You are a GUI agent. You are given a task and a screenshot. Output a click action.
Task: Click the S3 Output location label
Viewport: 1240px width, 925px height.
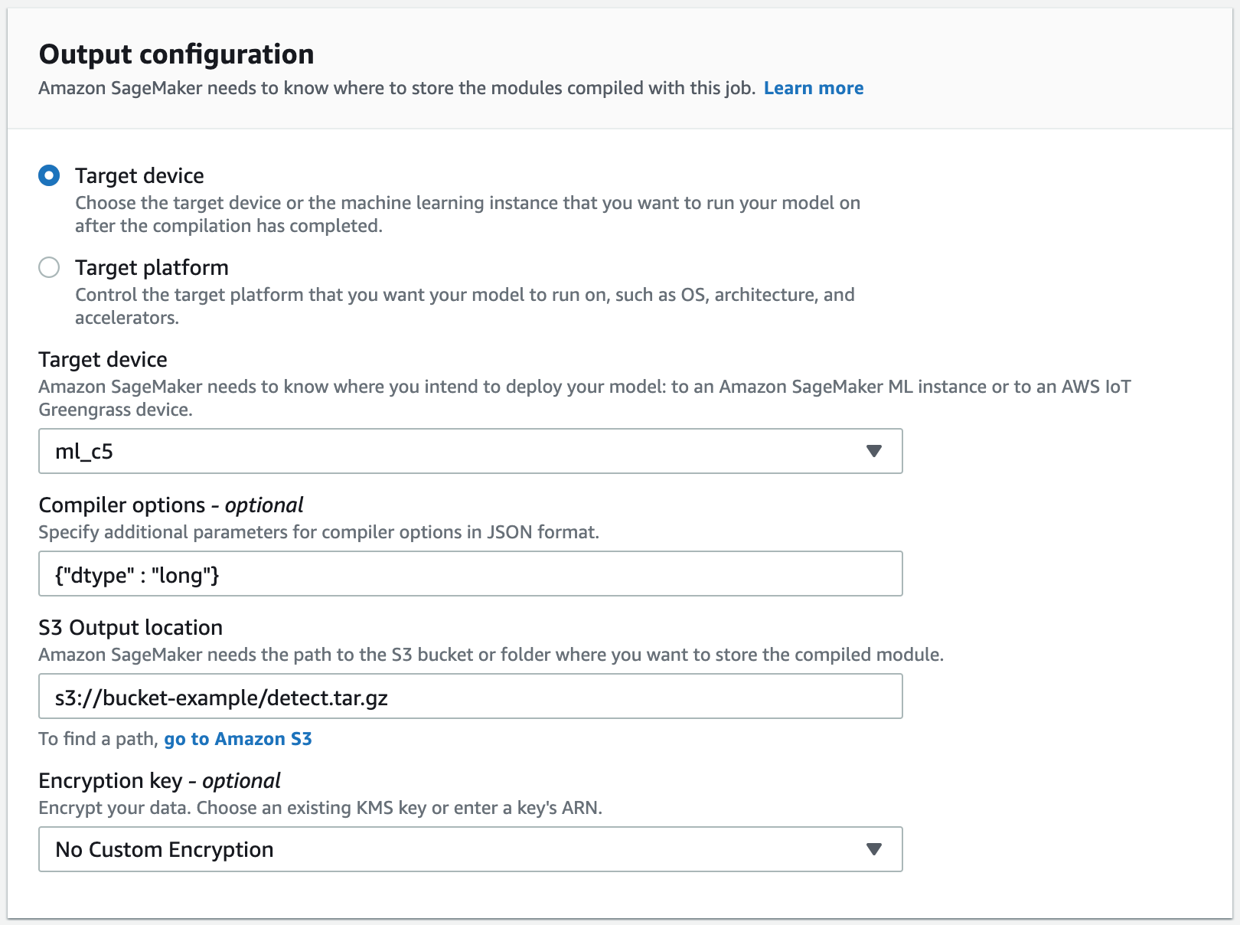(130, 627)
